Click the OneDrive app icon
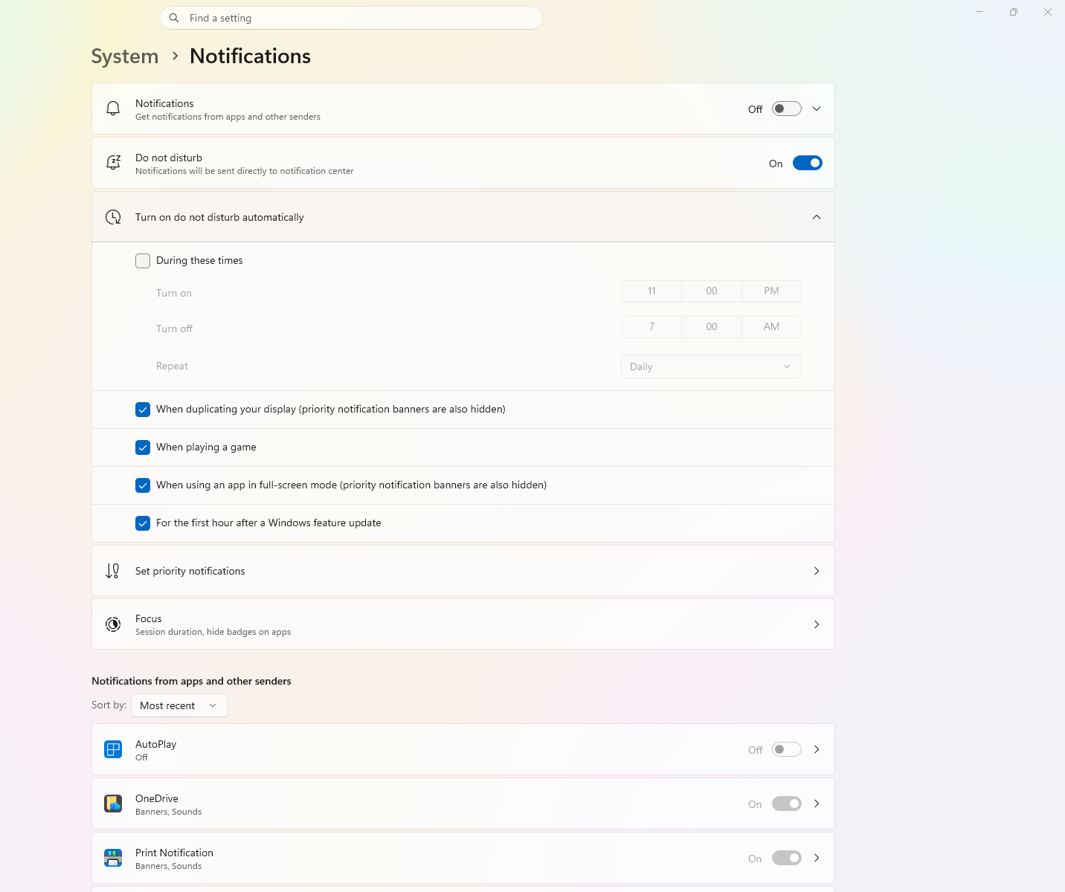The height and width of the screenshot is (892, 1065). (113, 804)
